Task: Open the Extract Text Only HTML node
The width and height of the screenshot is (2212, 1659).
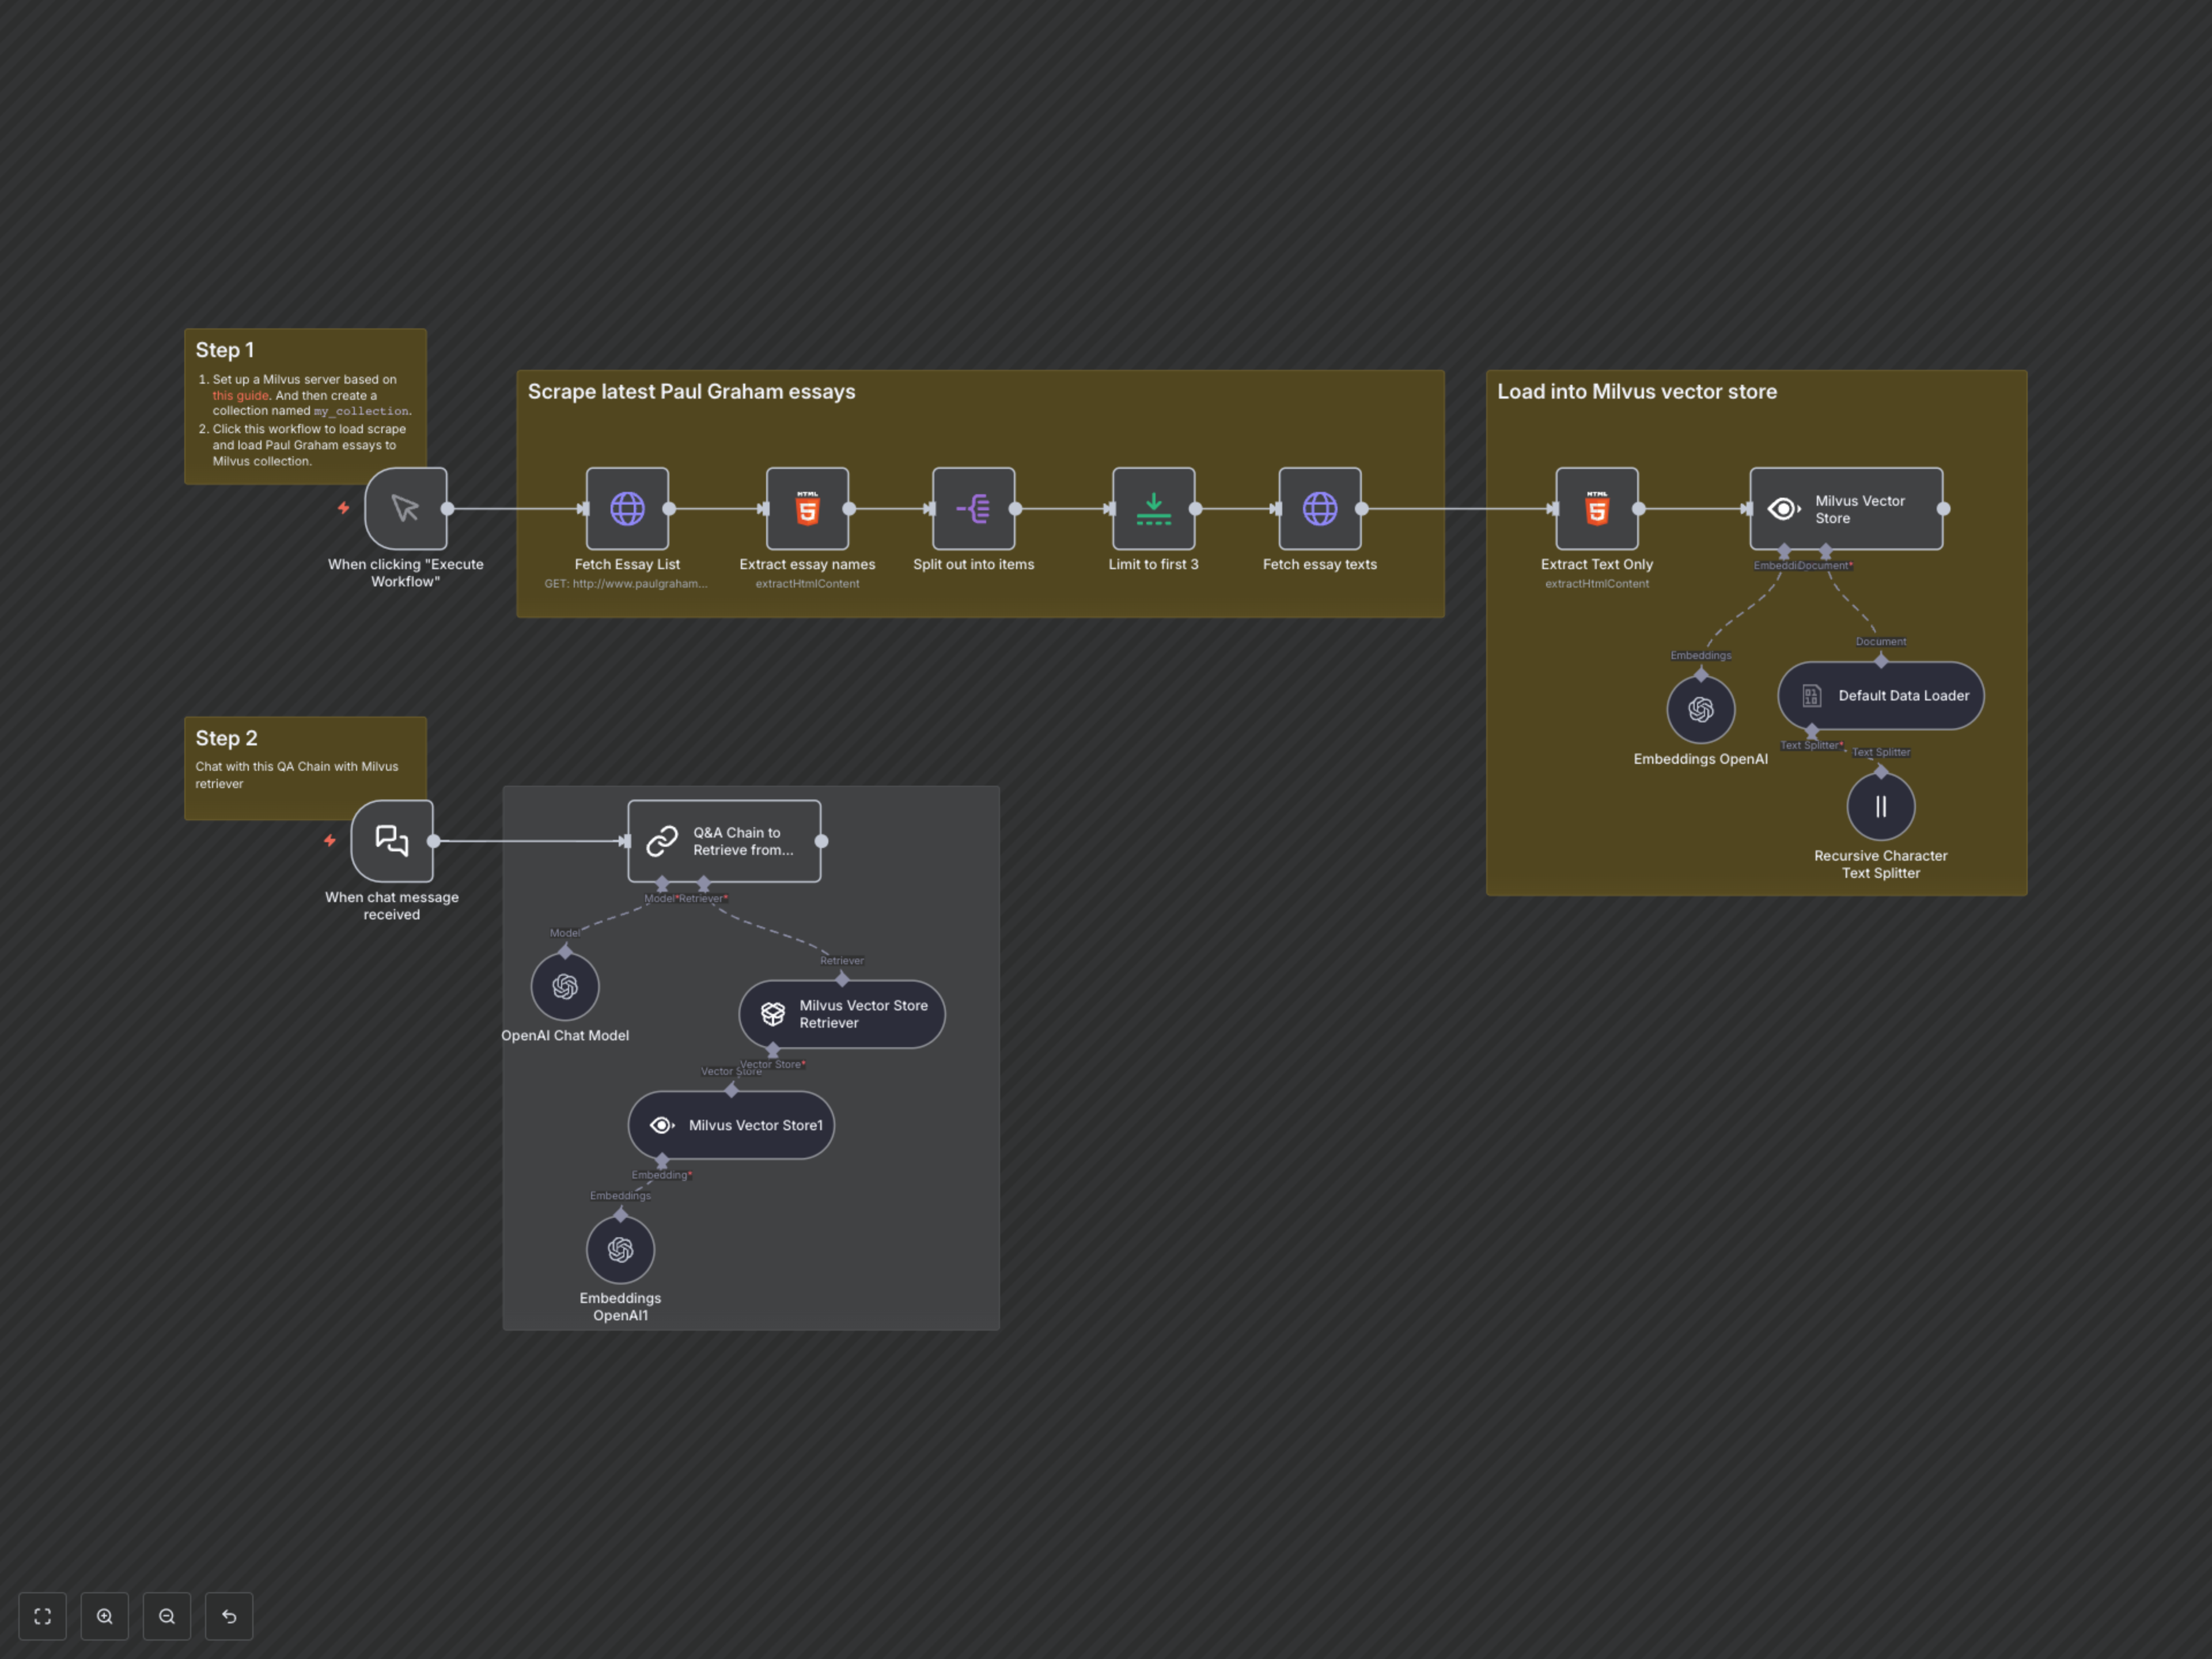Action: pos(1596,508)
